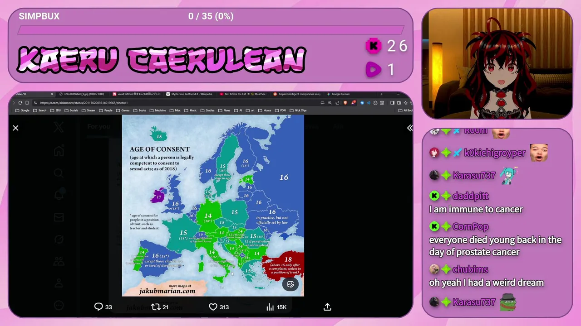This screenshot has width=581, height=326.
Task: Open the Google bookmarks folder
Action: pos(23,110)
